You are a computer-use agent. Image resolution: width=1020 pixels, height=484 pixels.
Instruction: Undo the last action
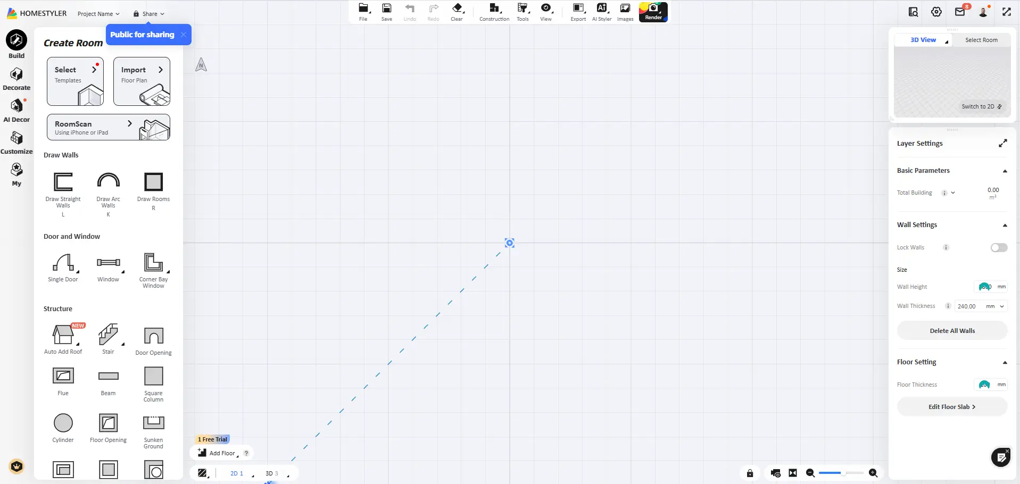(409, 11)
